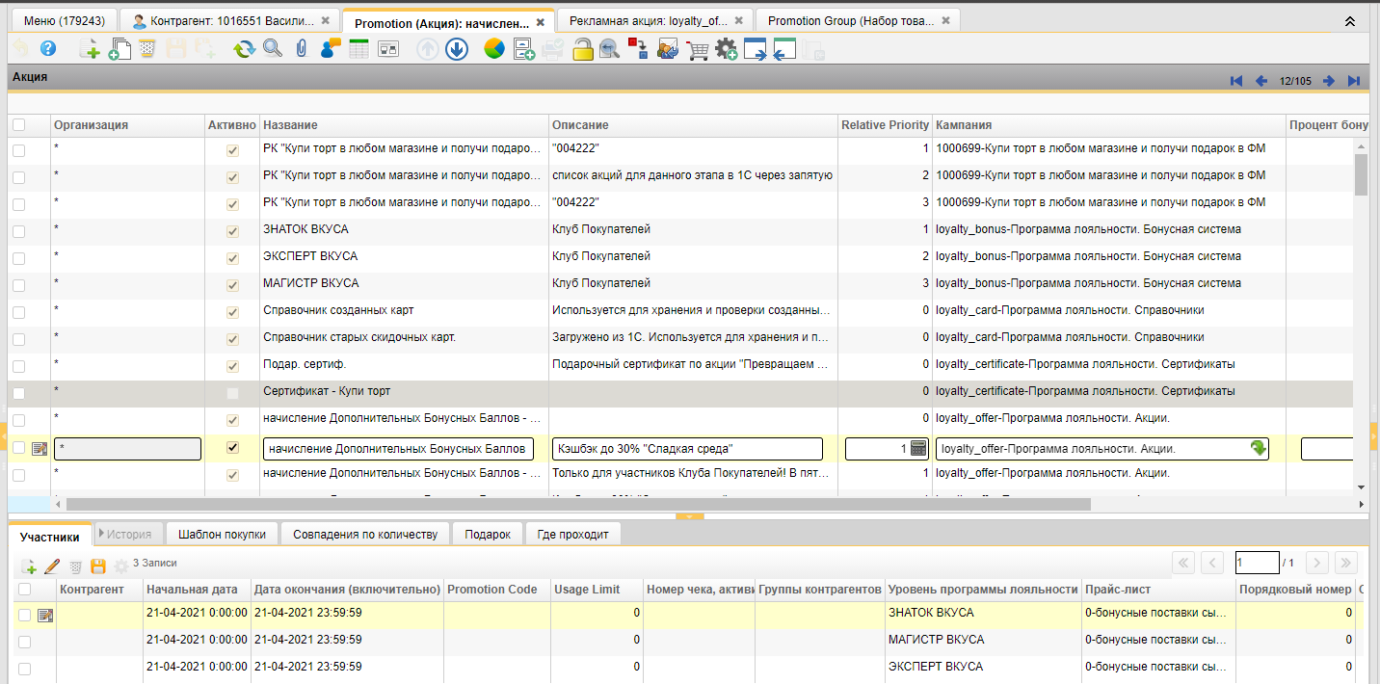Tick the checkbox for the ЗНАТОК ВКУСА promotion row

pyautogui.click(x=19, y=231)
